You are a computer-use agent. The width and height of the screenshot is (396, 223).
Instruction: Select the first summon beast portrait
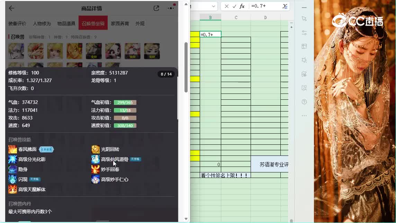(x=16, y=51)
